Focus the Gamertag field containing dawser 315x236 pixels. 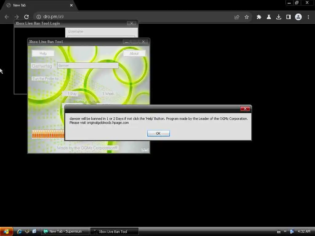[x=88, y=65]
